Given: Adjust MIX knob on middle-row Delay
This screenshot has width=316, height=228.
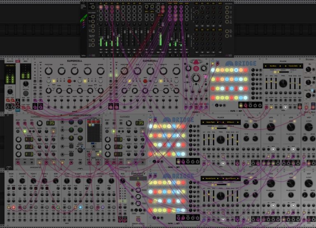Looking at the screenshot, I should 255,139.
